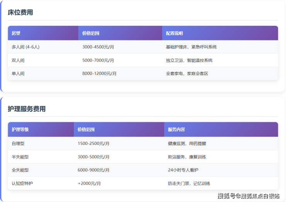Click the 自理型 care level cell

coord(18,143)
